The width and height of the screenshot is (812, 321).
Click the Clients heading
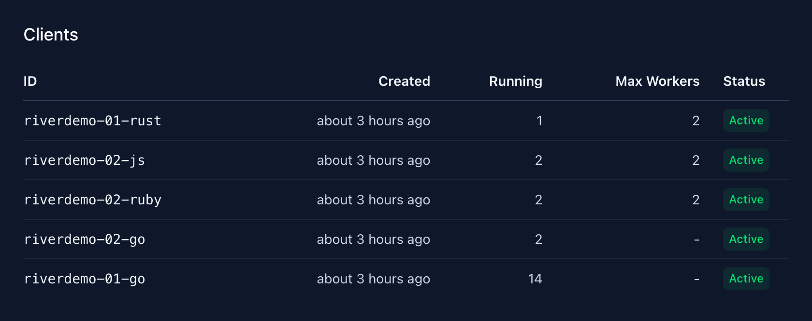(x=51, y=35)
